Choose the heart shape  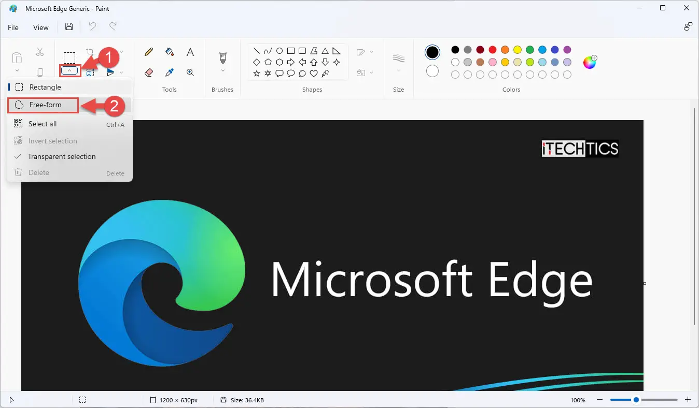[314, 74]
